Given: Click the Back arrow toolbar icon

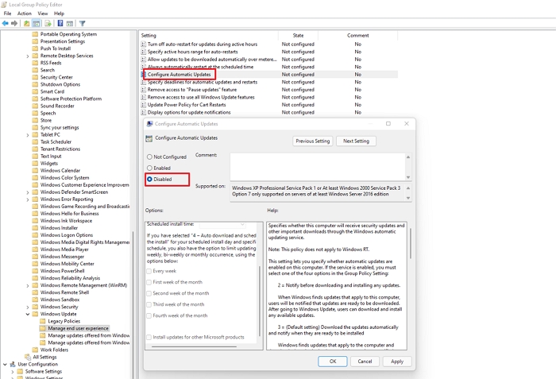Looking at the screenshot, I should click(6, 23).
